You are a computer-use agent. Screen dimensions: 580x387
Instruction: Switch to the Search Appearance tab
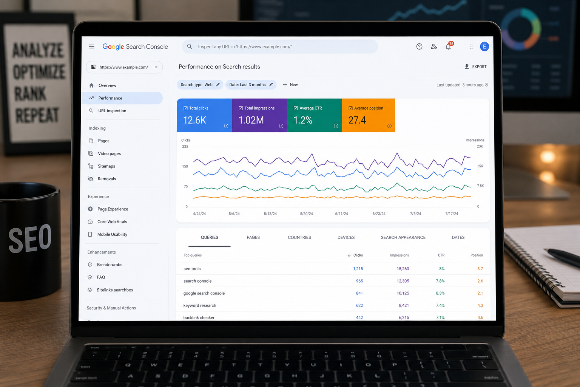(x=403, y=237)
